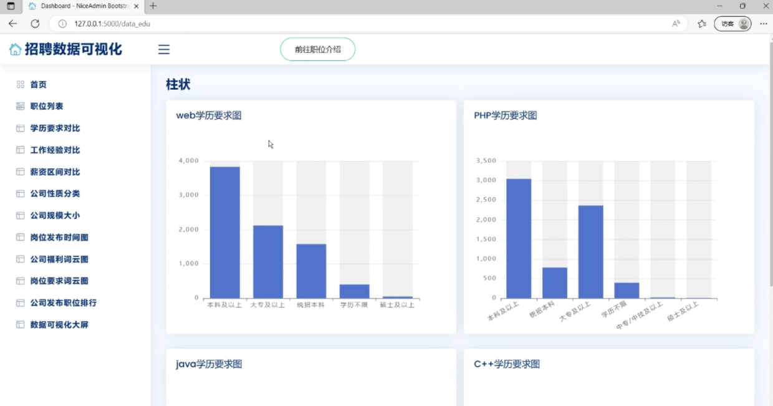Open the 访客 profile avatar menu

(x=741, y=23)
